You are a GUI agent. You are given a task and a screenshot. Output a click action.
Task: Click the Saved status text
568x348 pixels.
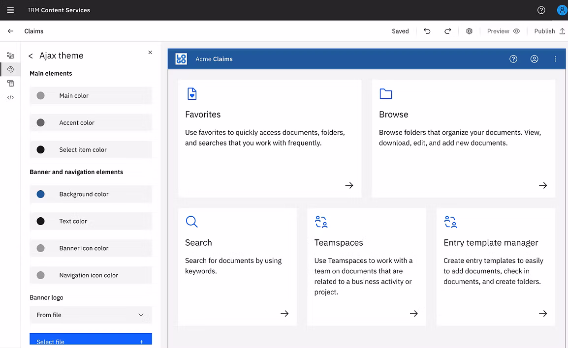400,31
